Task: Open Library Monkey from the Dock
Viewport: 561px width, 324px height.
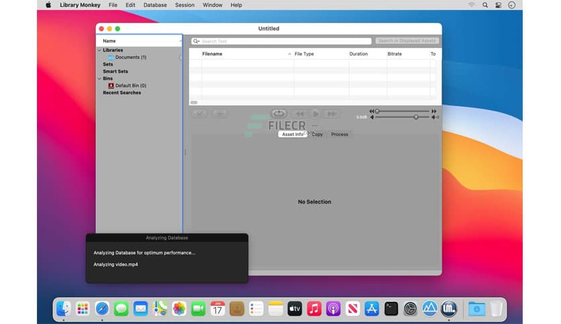Action: coord(449,309)
